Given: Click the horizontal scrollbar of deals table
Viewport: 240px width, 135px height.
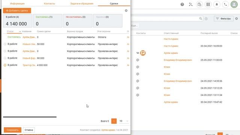Looking at the screenshot, I should 30,117.
